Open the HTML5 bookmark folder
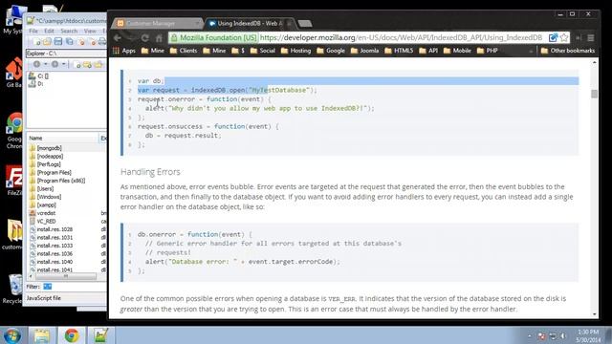This screenshot has height=344, width=612. click(399, 51)
